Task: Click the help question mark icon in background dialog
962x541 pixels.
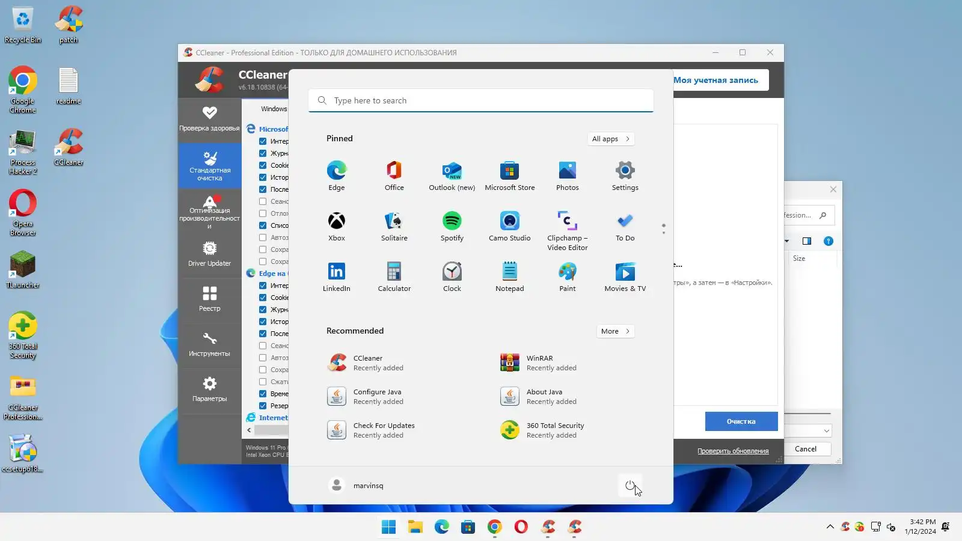Action: [x=829, y=241]
